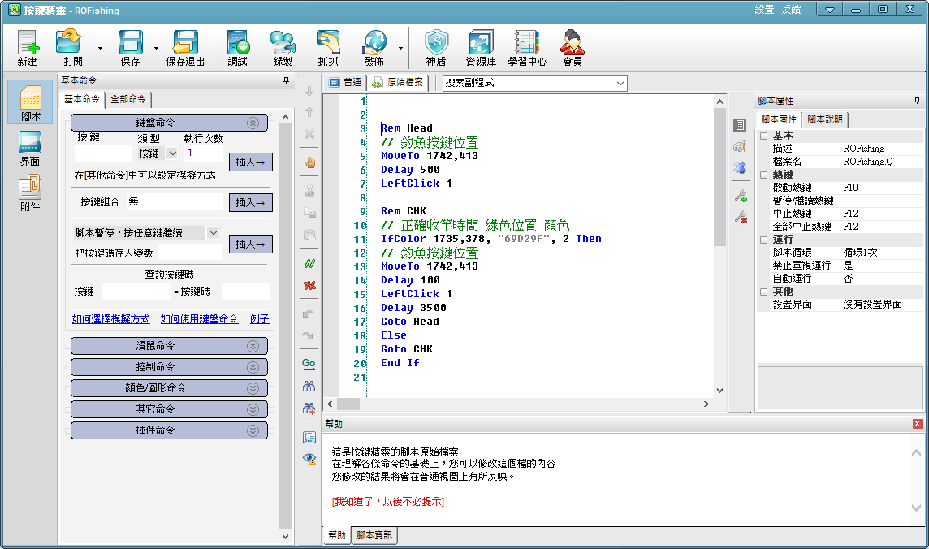Collapse the 鍵盤命令 section

click(253, 123)
